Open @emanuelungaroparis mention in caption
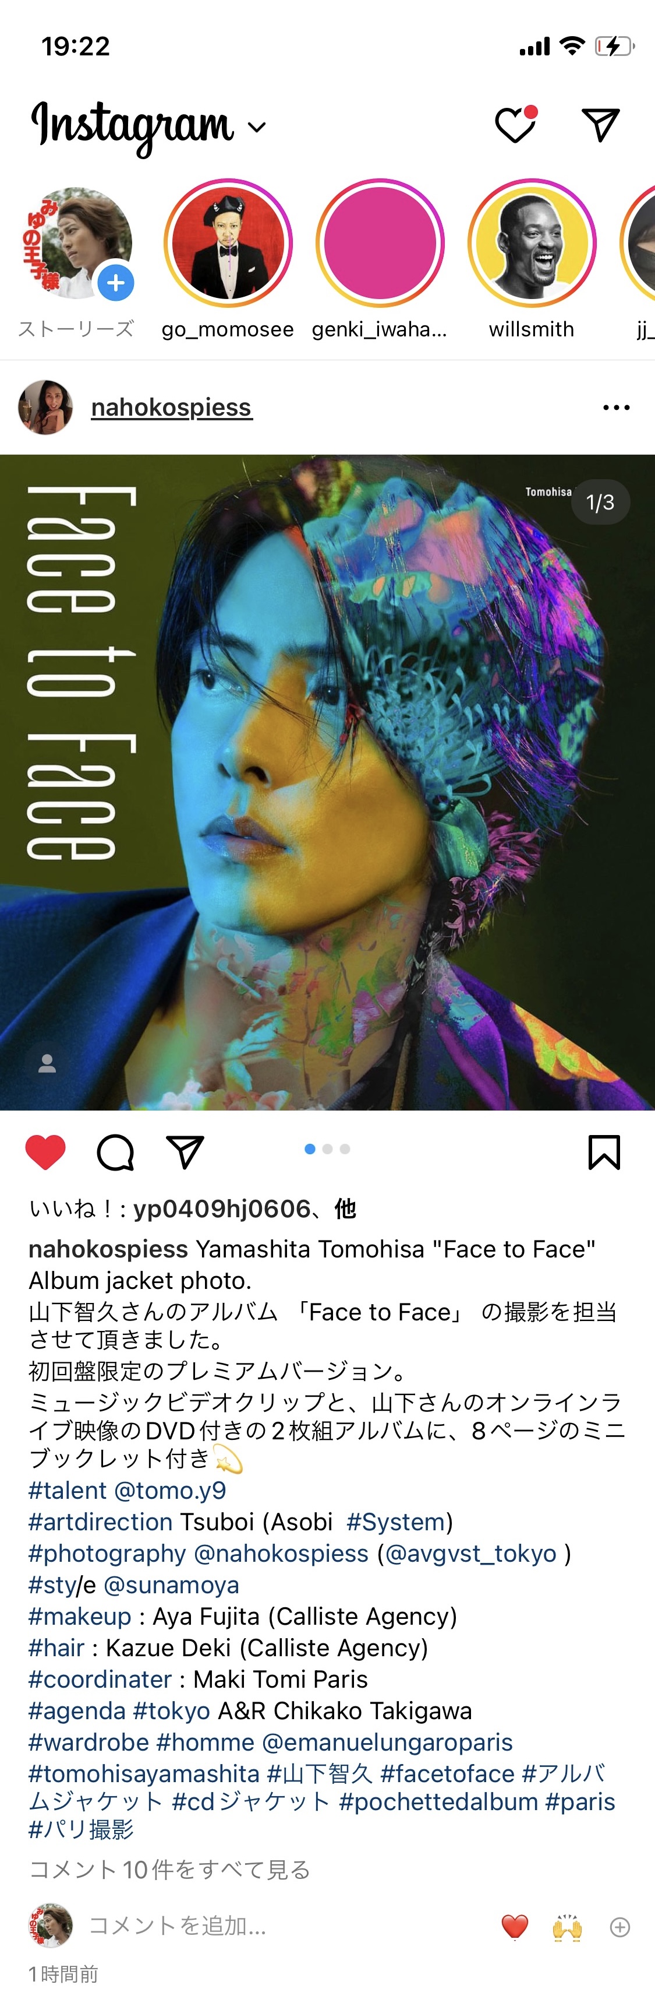 tap(388, 1742)
